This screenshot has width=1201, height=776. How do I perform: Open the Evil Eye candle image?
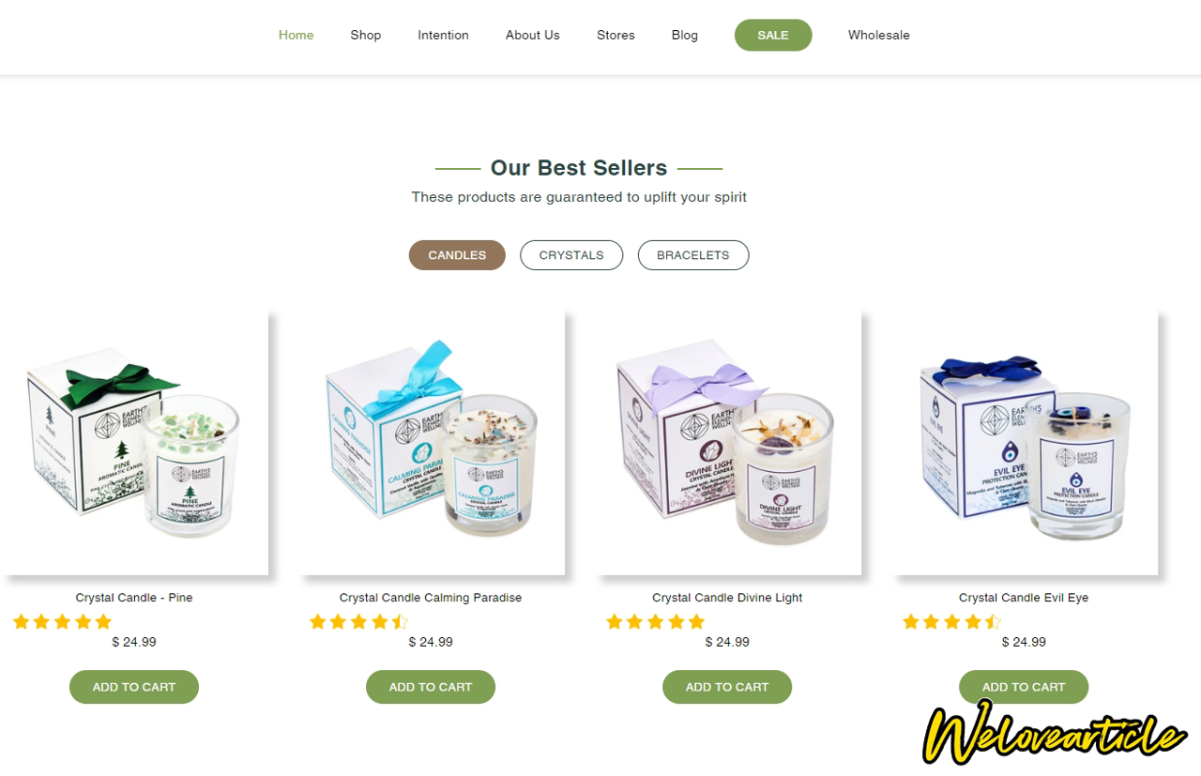pyautogui.click(x=1024, y=443)
